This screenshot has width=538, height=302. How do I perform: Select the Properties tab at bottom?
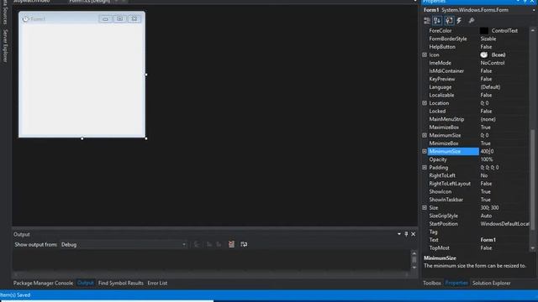tap(456, 284)
